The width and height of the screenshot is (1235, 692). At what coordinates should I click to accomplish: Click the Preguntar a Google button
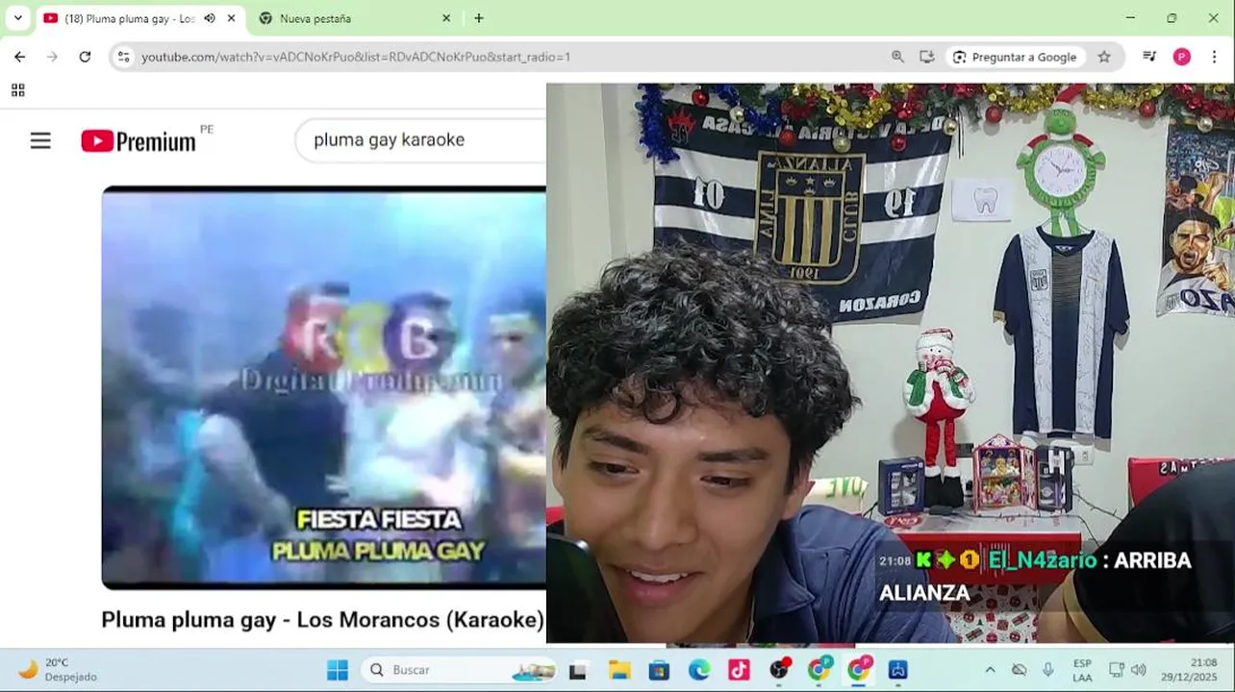[x=1016, y=57]
